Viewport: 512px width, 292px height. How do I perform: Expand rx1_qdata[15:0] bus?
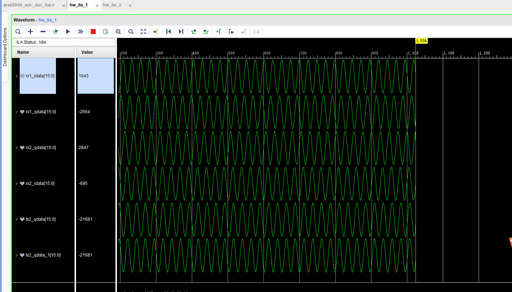tap(16, 112)
